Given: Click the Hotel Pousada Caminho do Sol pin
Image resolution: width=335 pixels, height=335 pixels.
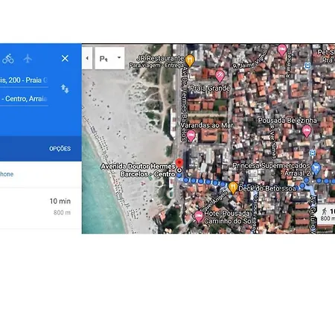Looking at the screenshot, I should coord(198,217).
